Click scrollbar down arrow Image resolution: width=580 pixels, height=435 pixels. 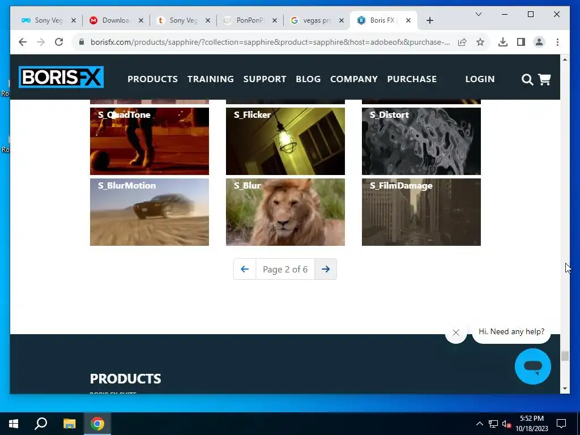565,389
